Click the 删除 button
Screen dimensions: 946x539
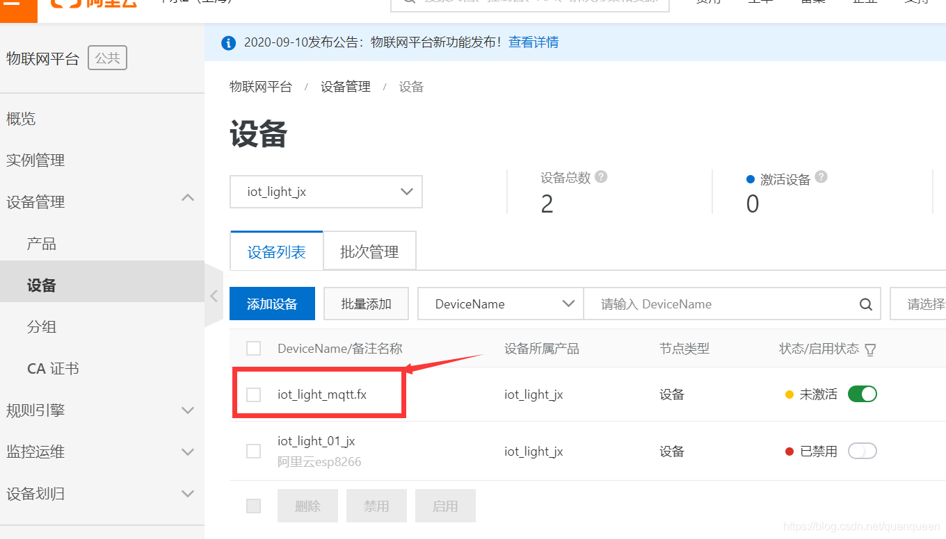click(307, 506)
